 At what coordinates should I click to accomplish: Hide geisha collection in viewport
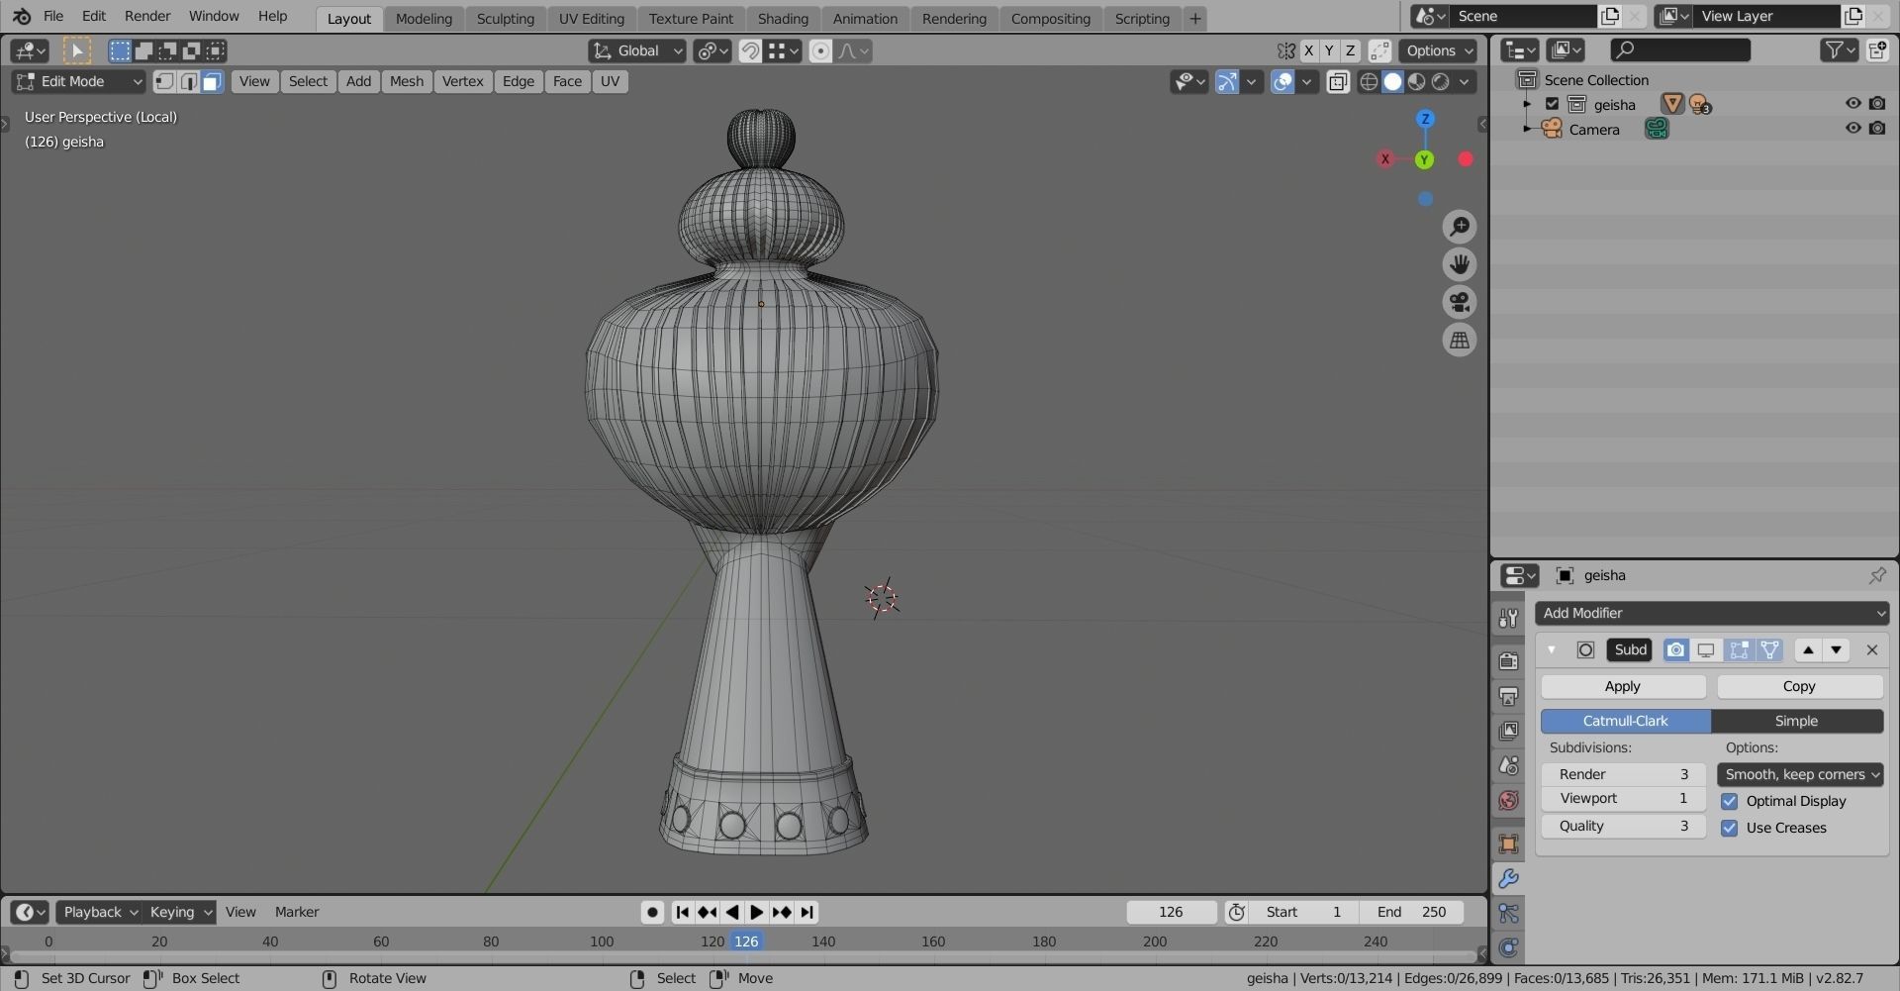point(1852,103)
